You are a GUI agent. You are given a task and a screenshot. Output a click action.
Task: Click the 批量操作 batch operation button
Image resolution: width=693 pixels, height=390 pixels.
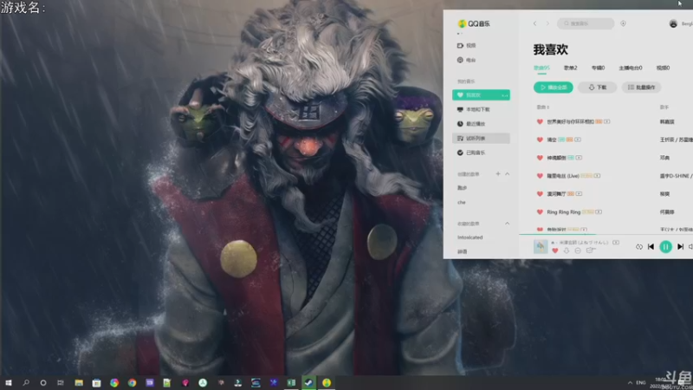coord(641,88)
